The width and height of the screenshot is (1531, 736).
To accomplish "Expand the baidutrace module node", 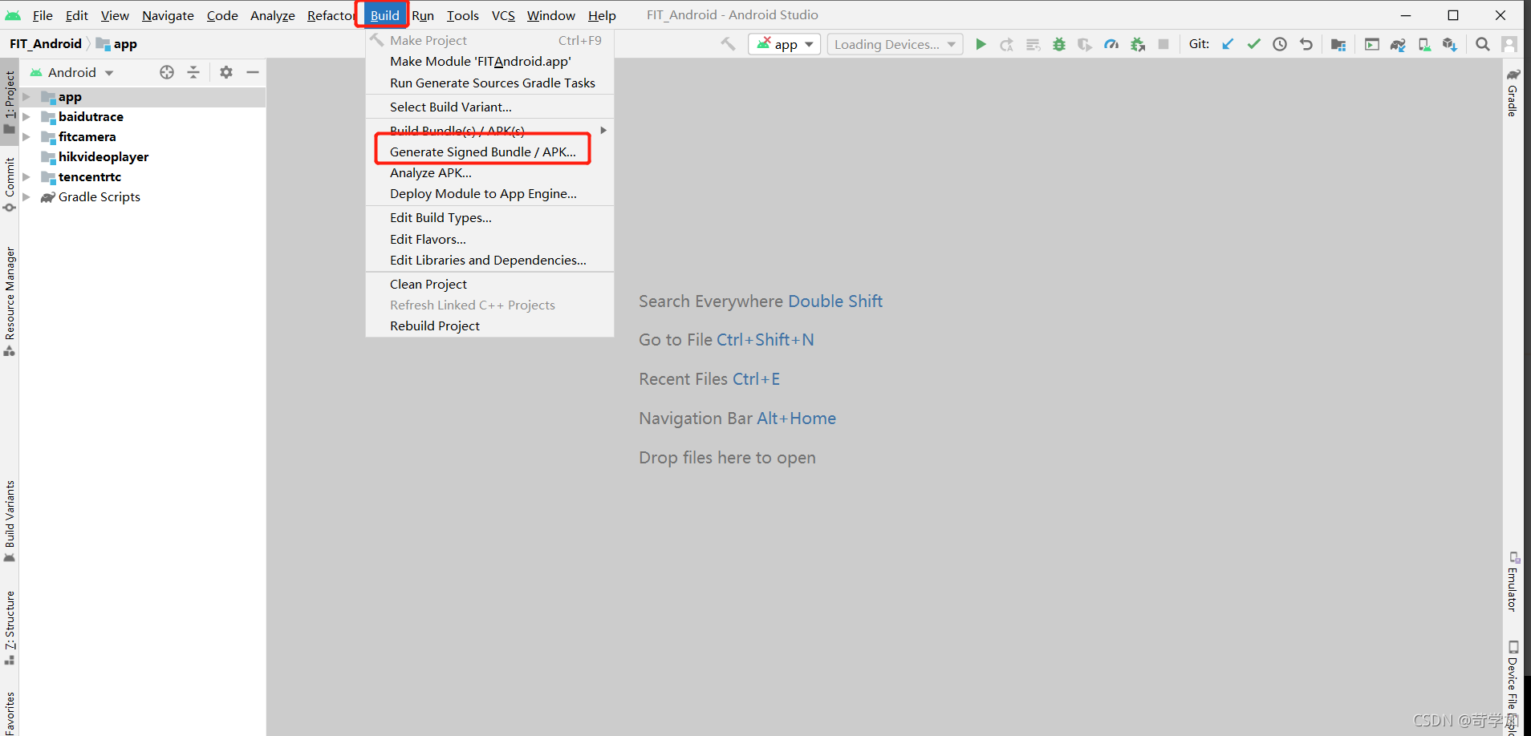I will pos(26,117).
